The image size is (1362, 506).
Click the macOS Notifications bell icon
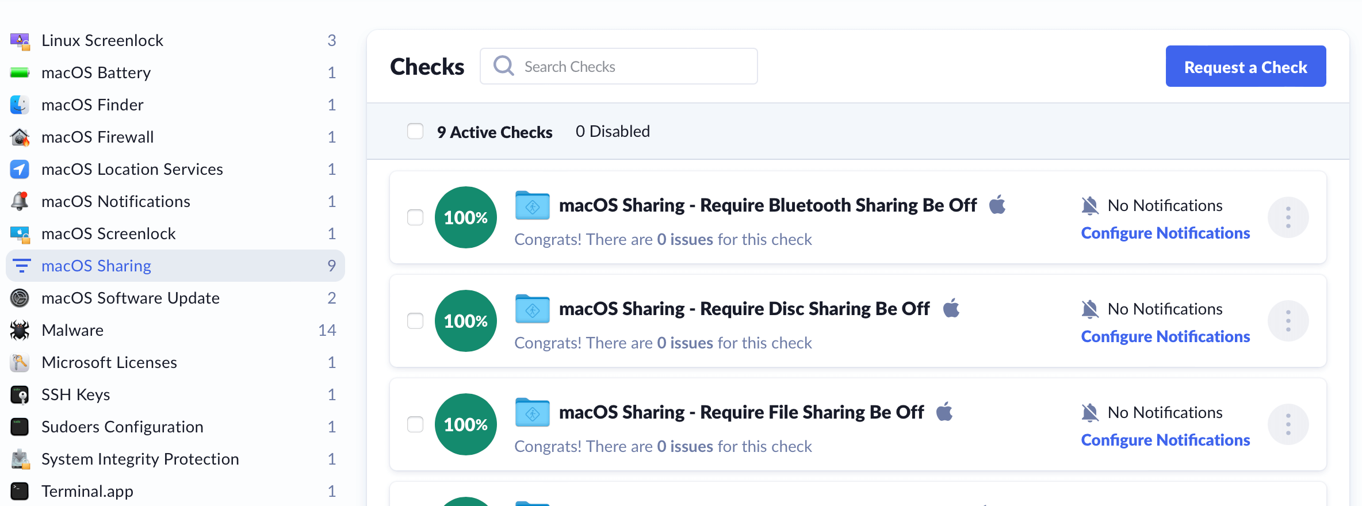[20, 201]
